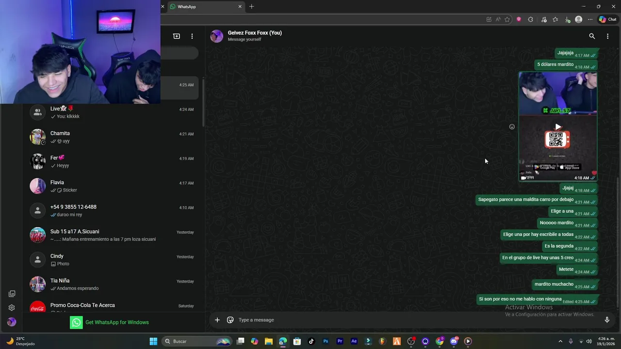The width and height of the screenshot is (621, 349).
Task: Open the WhatsApp sidebar three-dot menu
Action: click(192, 36)
